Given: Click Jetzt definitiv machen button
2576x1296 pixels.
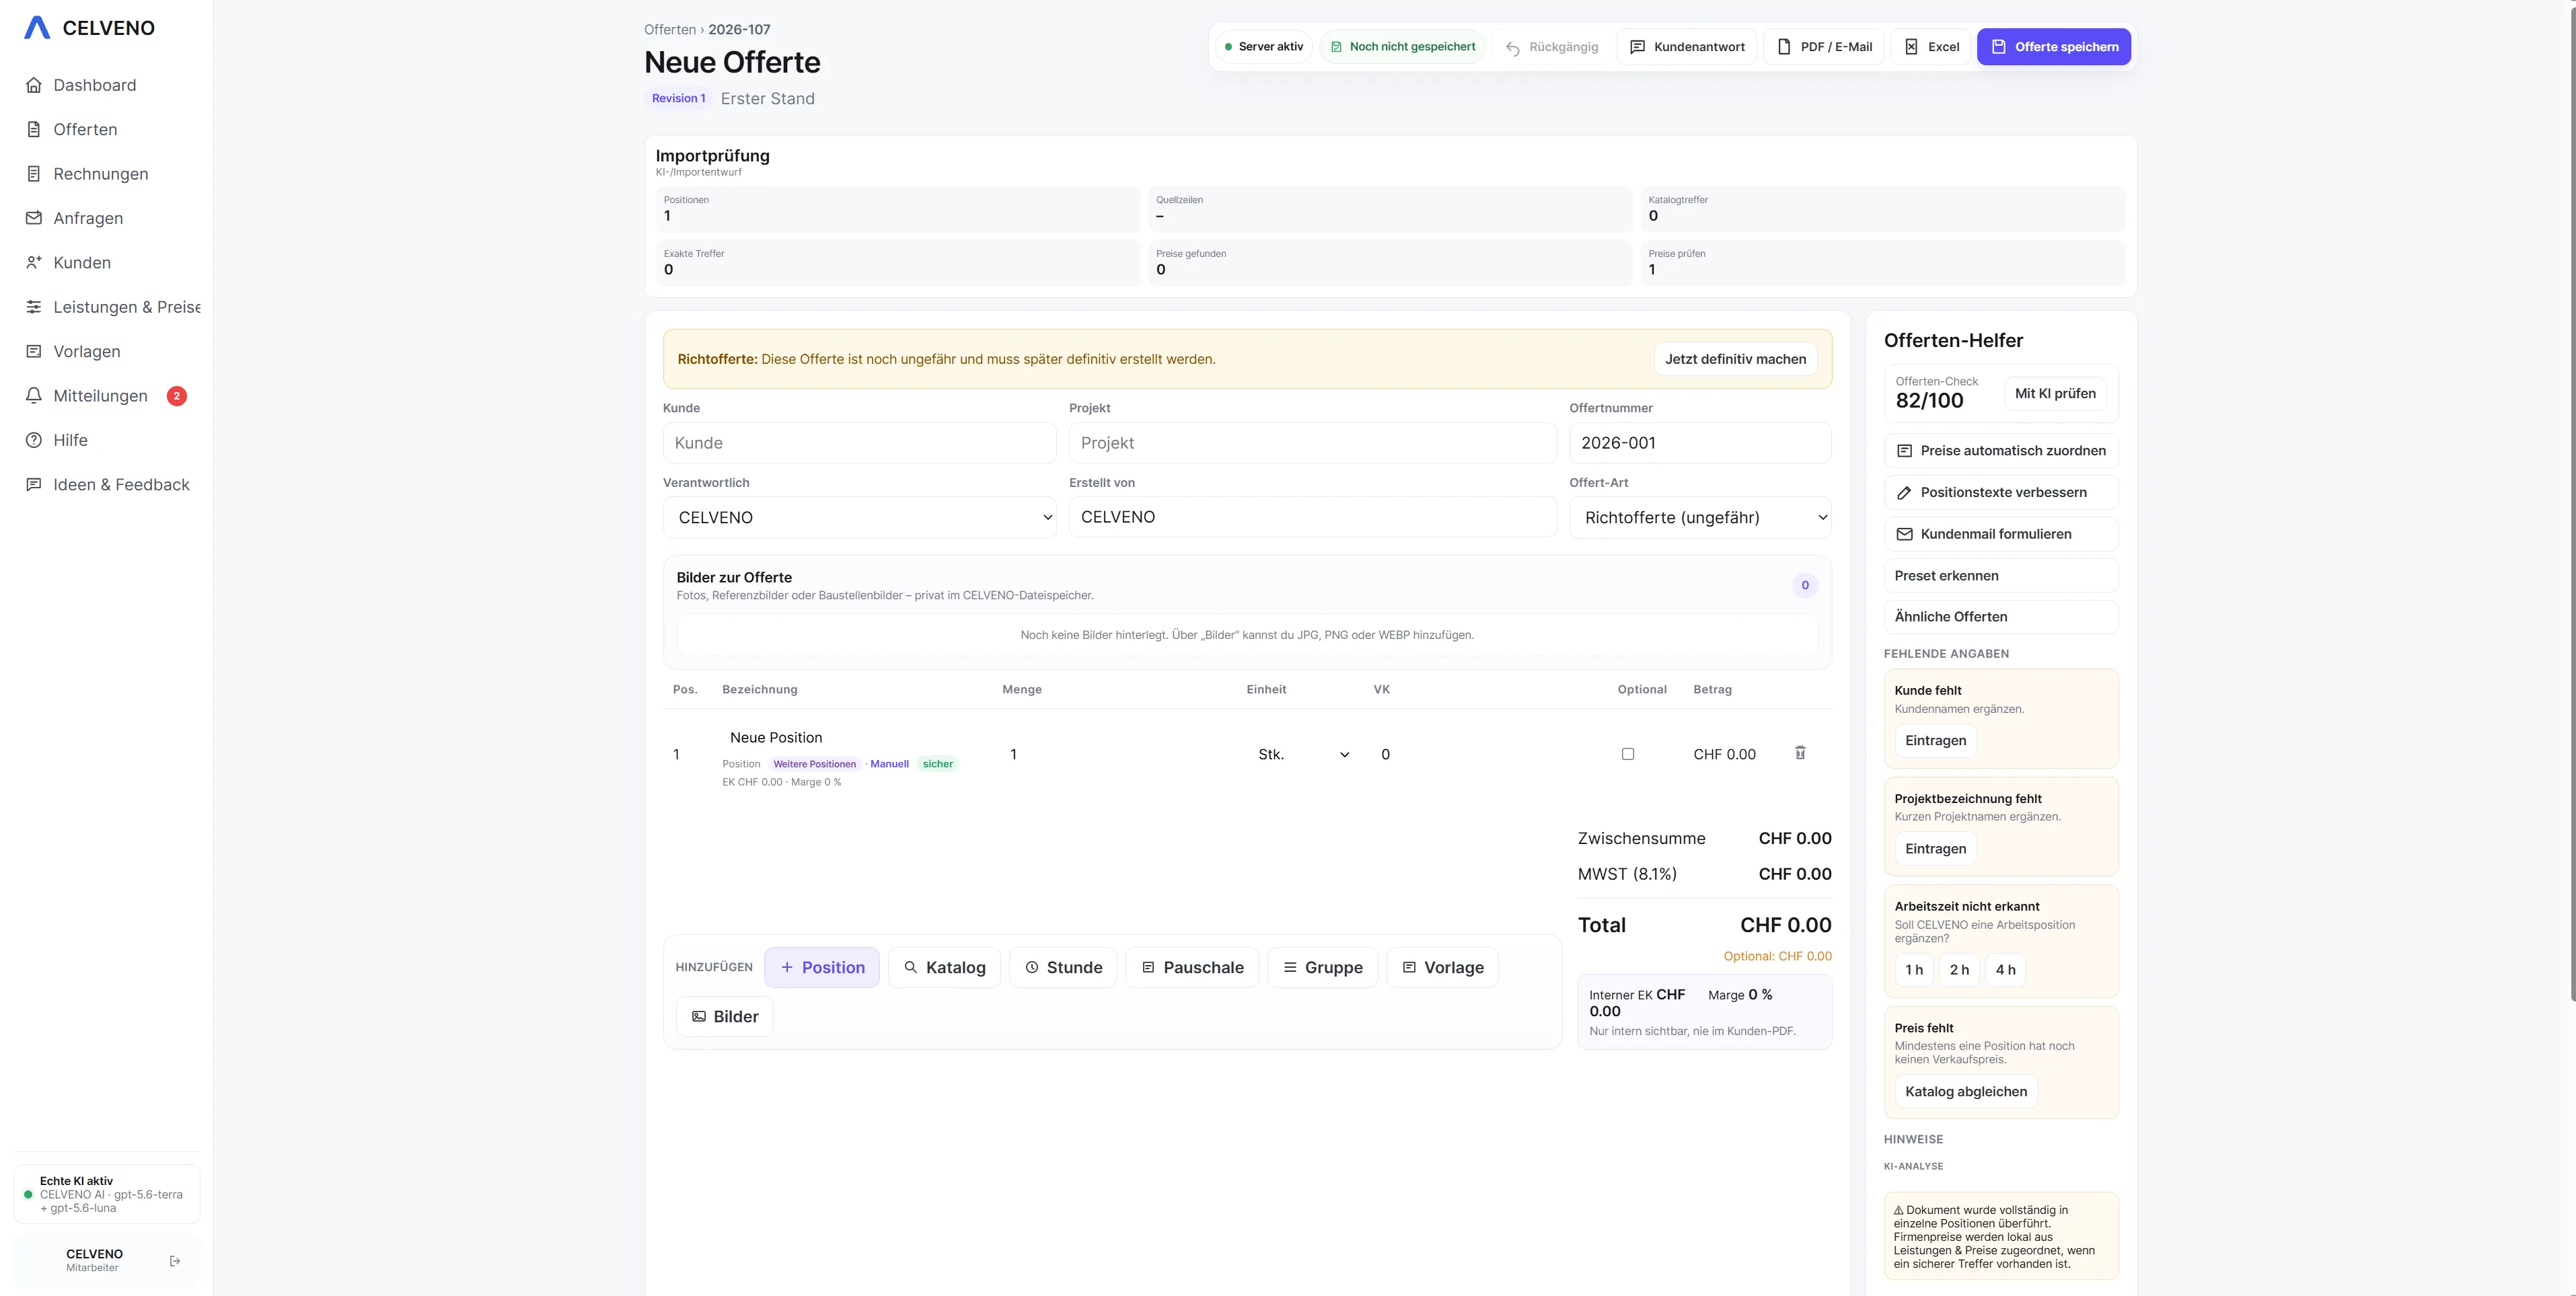Looking at the screenshot, I should [x=1735, y=359].
